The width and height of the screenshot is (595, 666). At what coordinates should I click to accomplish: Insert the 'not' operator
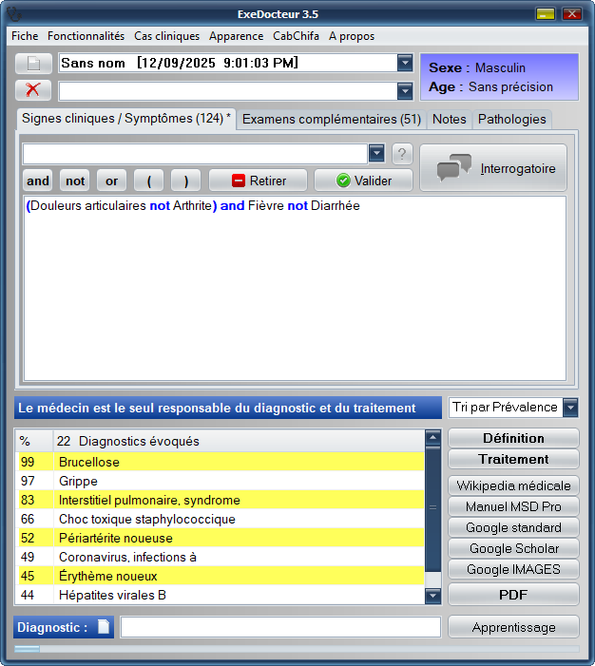pyautogui.click(x=75, y=181)
